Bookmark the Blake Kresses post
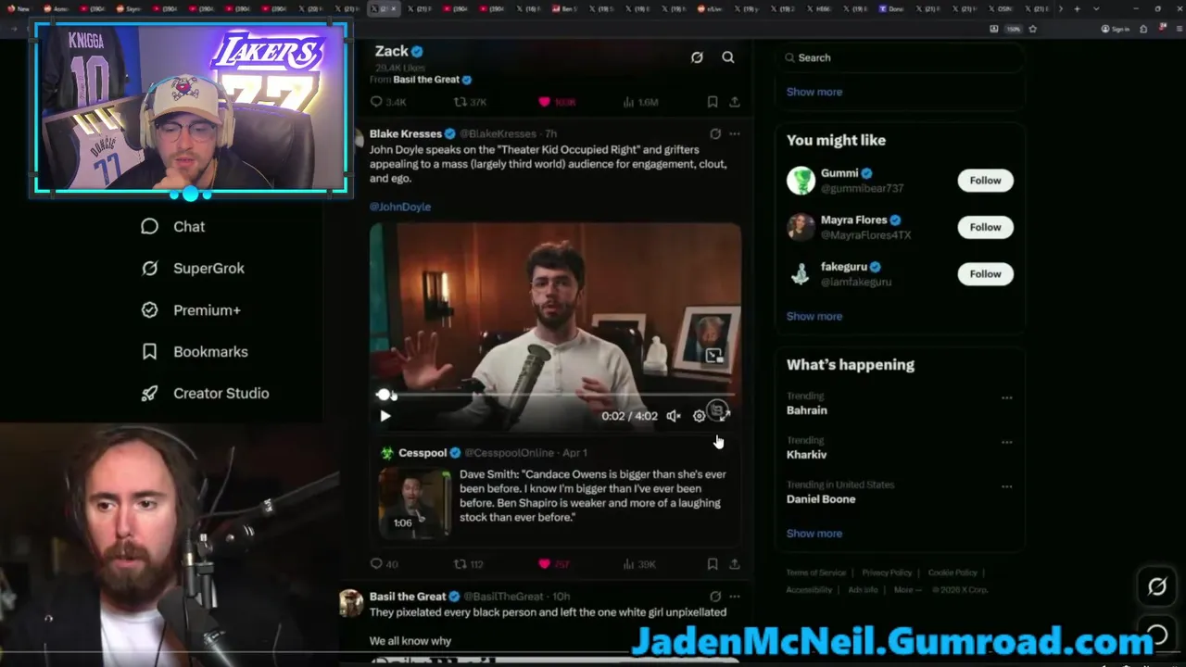Screen dimensions: 1186x667 click(712, 563)
